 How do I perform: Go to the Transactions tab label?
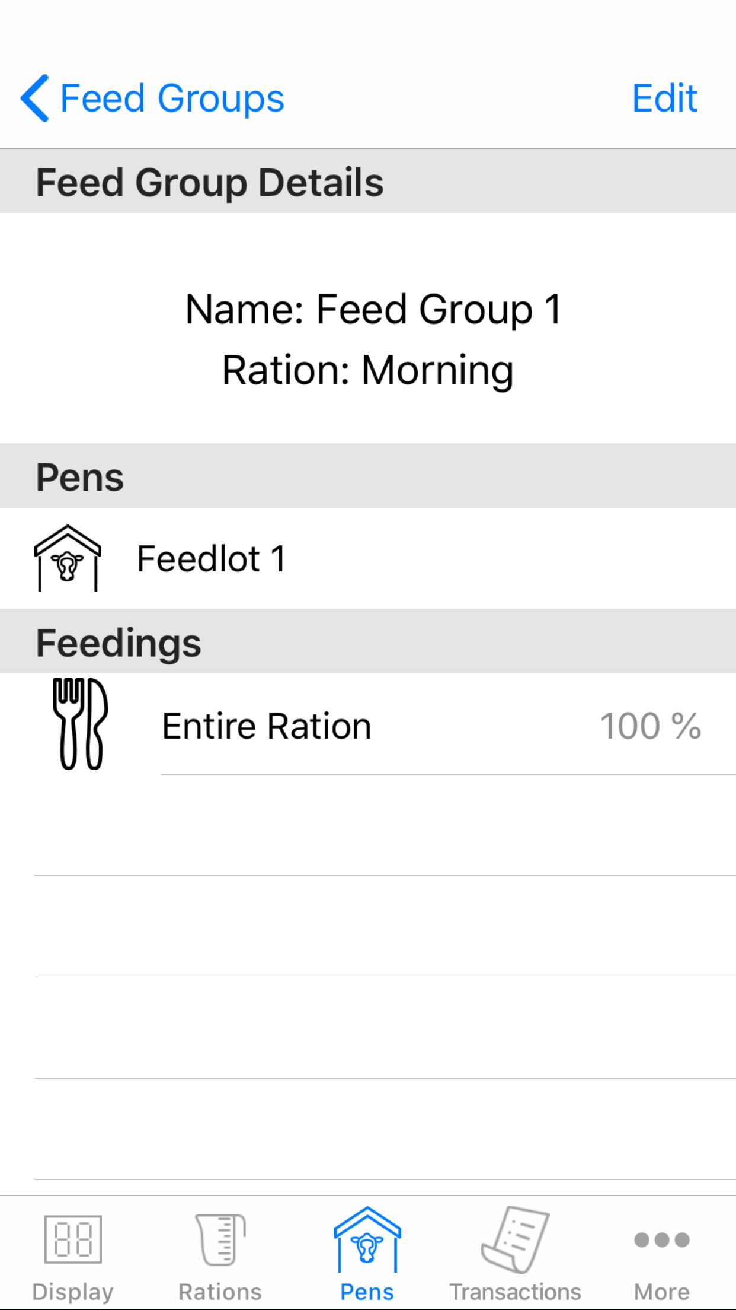click(x=515, y=1292)
